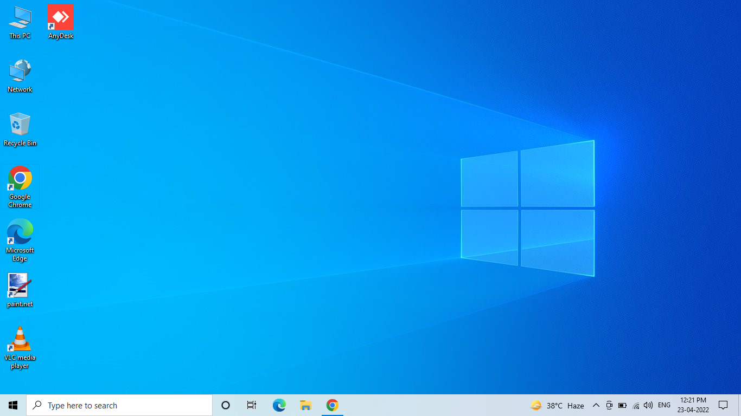The width and height of the screenshot is (741, 416).
Task: Open the 38°C Haze weather widget
Action: click(557, 405)
